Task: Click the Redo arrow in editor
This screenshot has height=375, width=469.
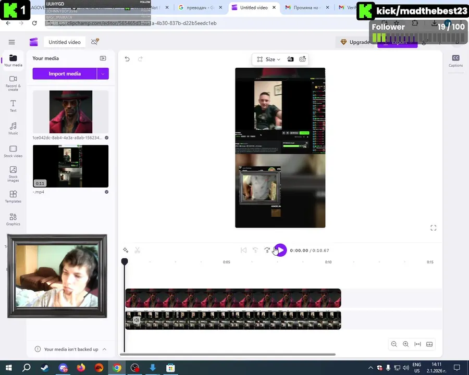Action: [x=140, y=59]
